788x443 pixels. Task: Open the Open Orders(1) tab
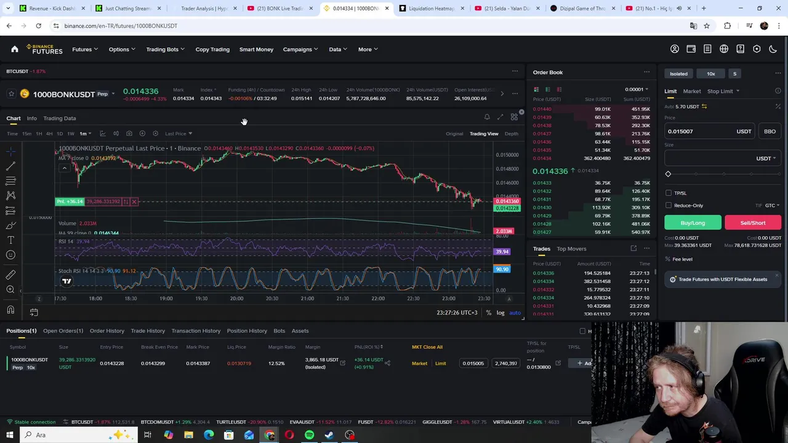pyautogui.click(x=63, y=331)
